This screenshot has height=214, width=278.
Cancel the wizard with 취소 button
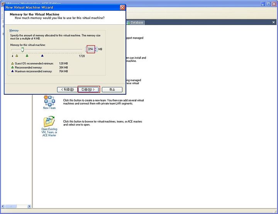[x=112, y=90]
